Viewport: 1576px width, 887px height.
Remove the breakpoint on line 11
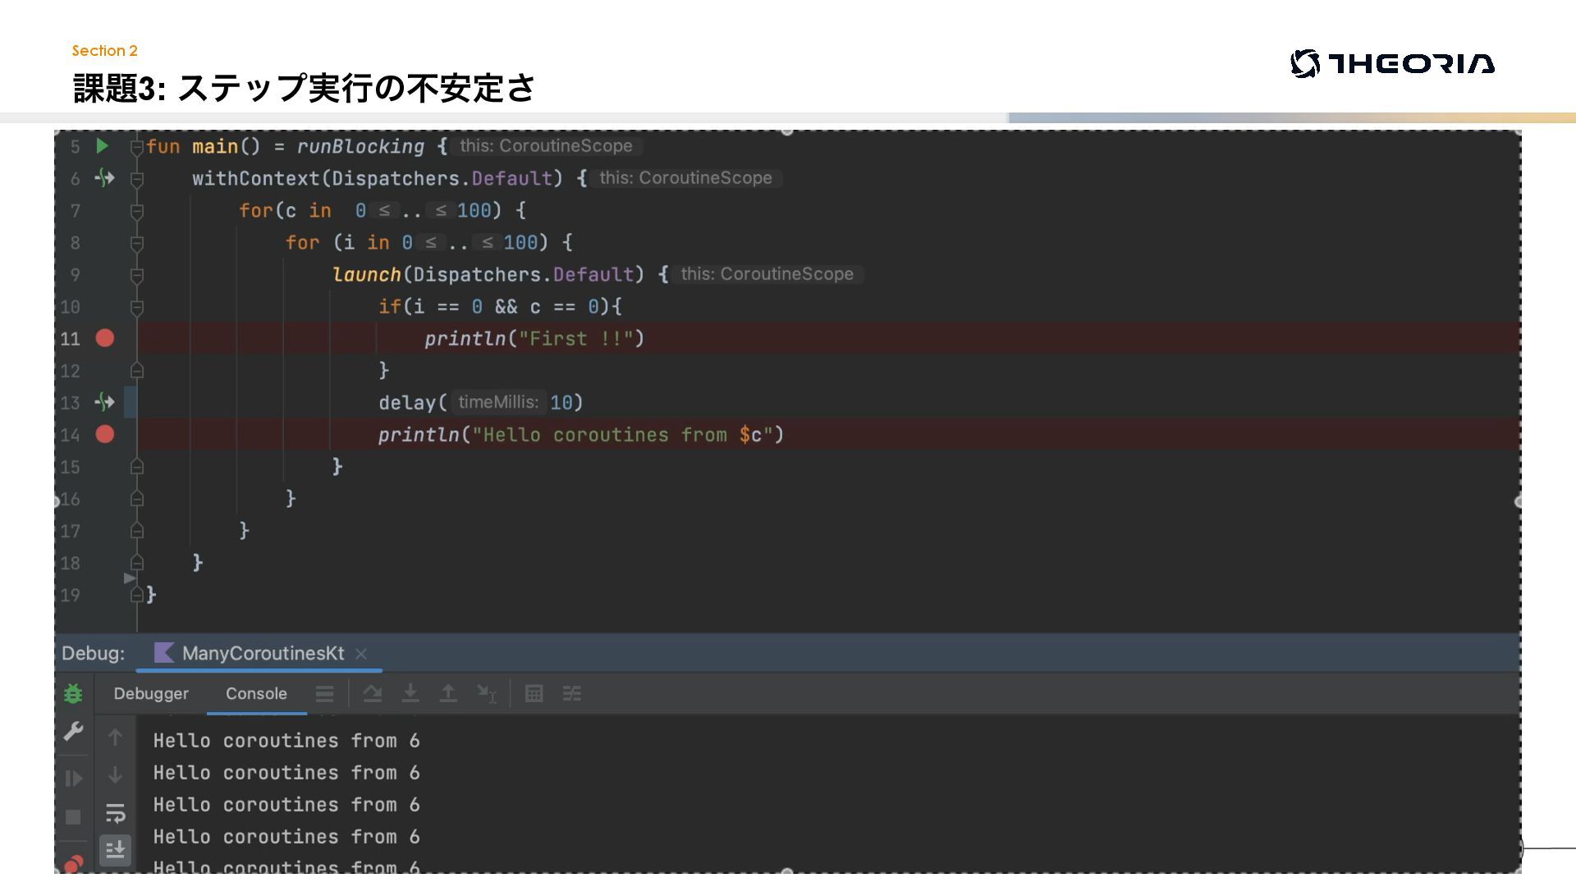pos(105,338)
